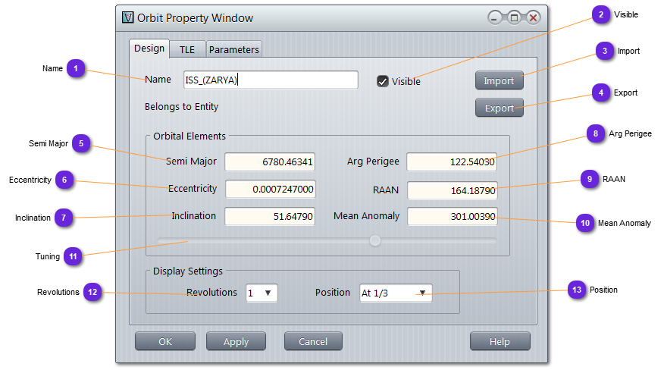
Task: Click the Apply button
Action: tap(236, 341)
